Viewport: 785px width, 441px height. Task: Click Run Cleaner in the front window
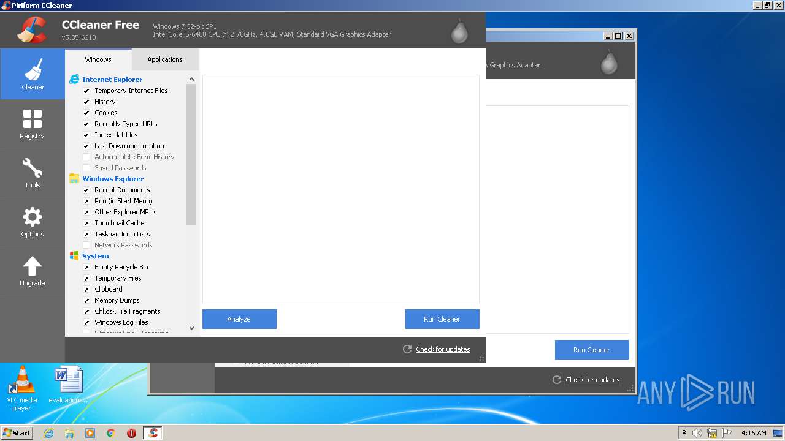pos(442,319)
